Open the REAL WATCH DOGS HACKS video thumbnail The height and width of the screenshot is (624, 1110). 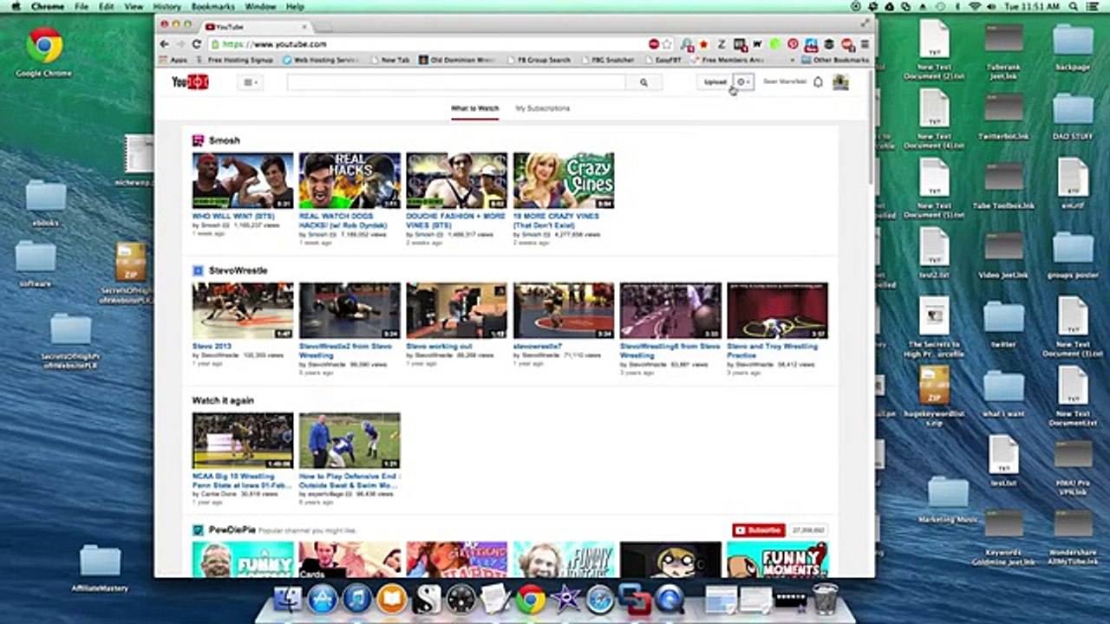click(x=349, y=180)
